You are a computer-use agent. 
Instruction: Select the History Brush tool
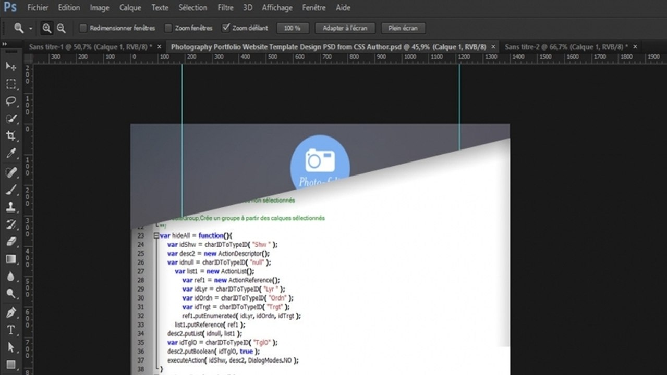point(11,224)
